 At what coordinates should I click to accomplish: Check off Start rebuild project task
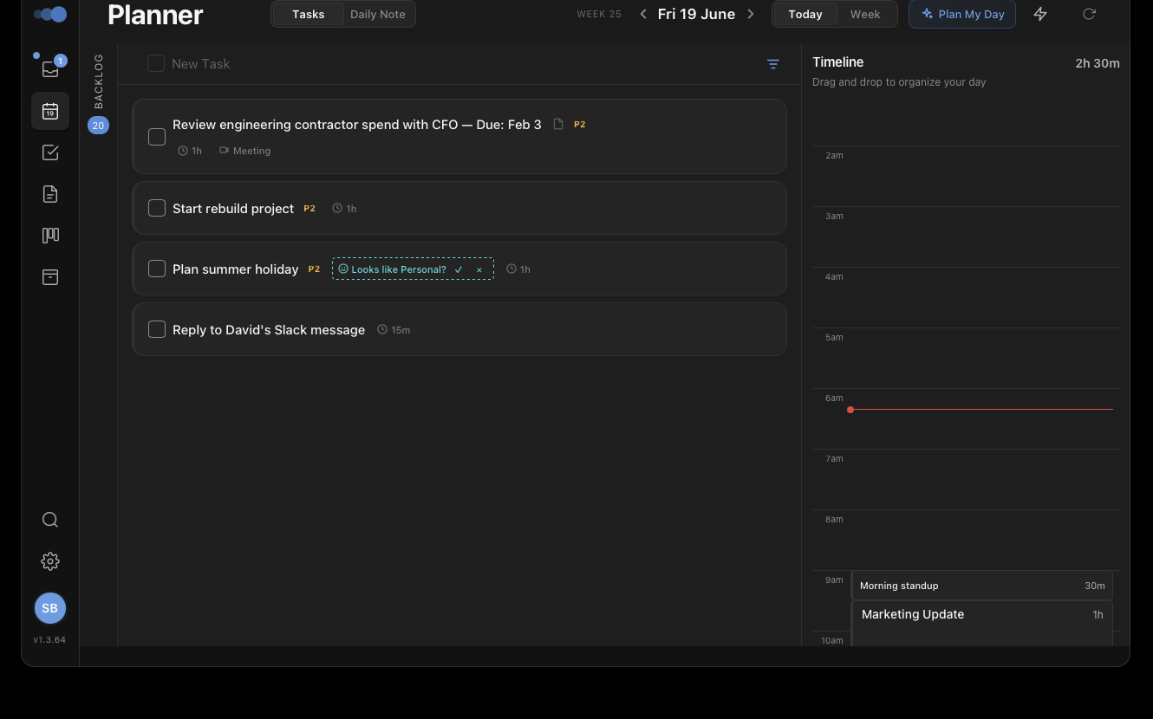(157, 208)
